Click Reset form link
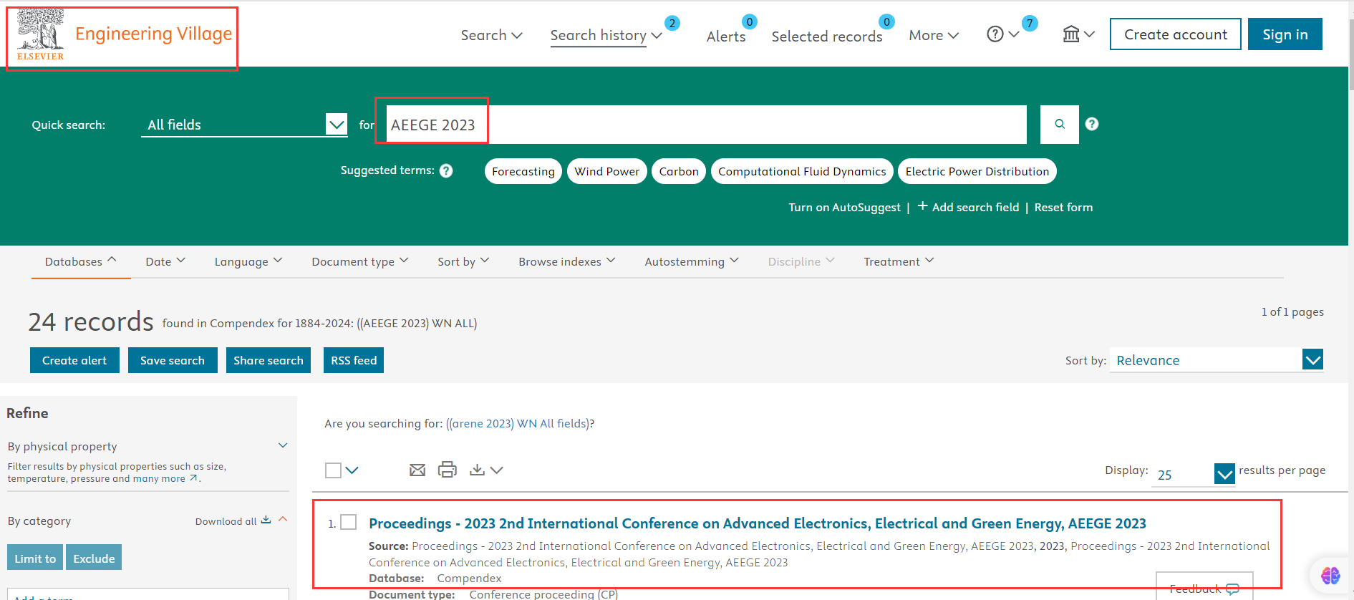The width and height of the screenshot is (1354, 600). coord(1063,207)
